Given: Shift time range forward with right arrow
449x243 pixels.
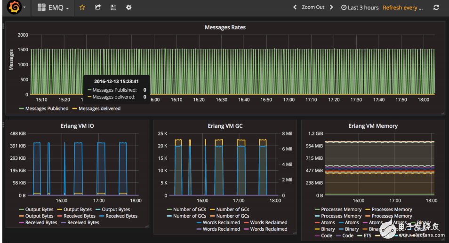Looking at the screenshot, I should 331,8.
